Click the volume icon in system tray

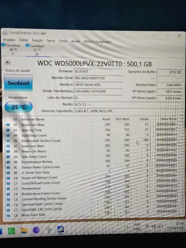153,226
